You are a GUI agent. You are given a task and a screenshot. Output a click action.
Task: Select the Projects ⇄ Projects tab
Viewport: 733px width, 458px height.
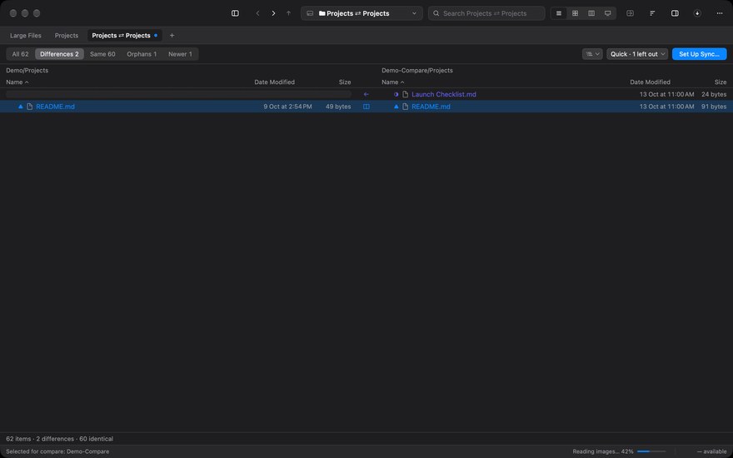click(124, 36)
